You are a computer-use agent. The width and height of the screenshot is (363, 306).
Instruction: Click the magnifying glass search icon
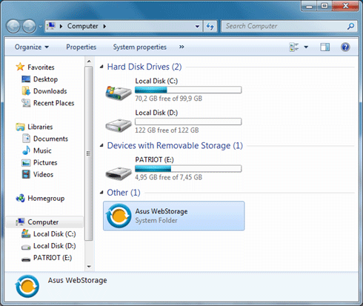(350, 26)
